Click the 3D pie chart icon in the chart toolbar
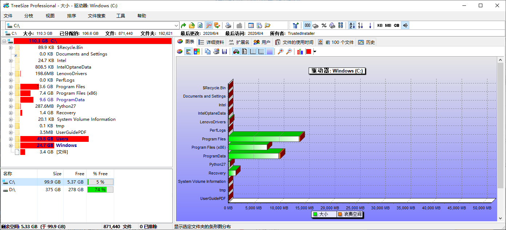This screenshot has height=230, width=506. click(x=180, y=52)
